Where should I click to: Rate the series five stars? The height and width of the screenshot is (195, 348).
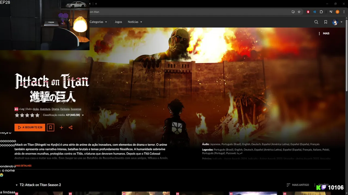[x=37, y=115]
